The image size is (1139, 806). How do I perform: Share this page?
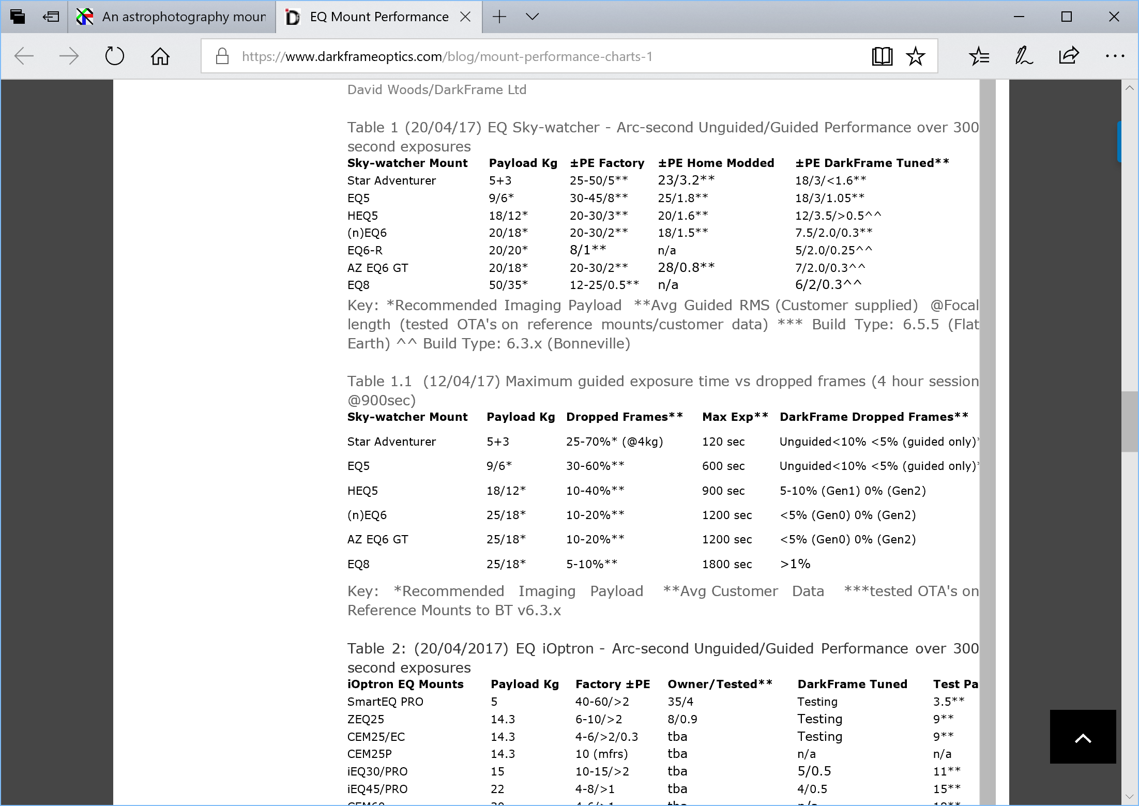[1069, 56]
